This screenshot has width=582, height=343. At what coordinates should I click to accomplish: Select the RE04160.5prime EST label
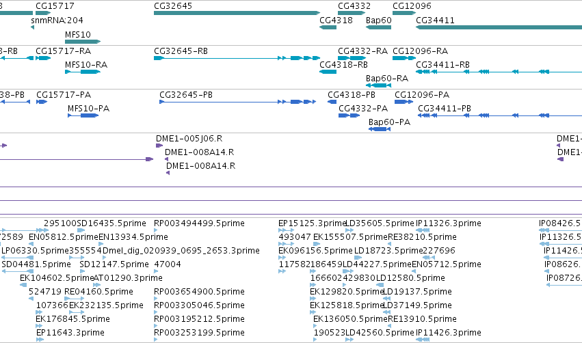point(98,292)
